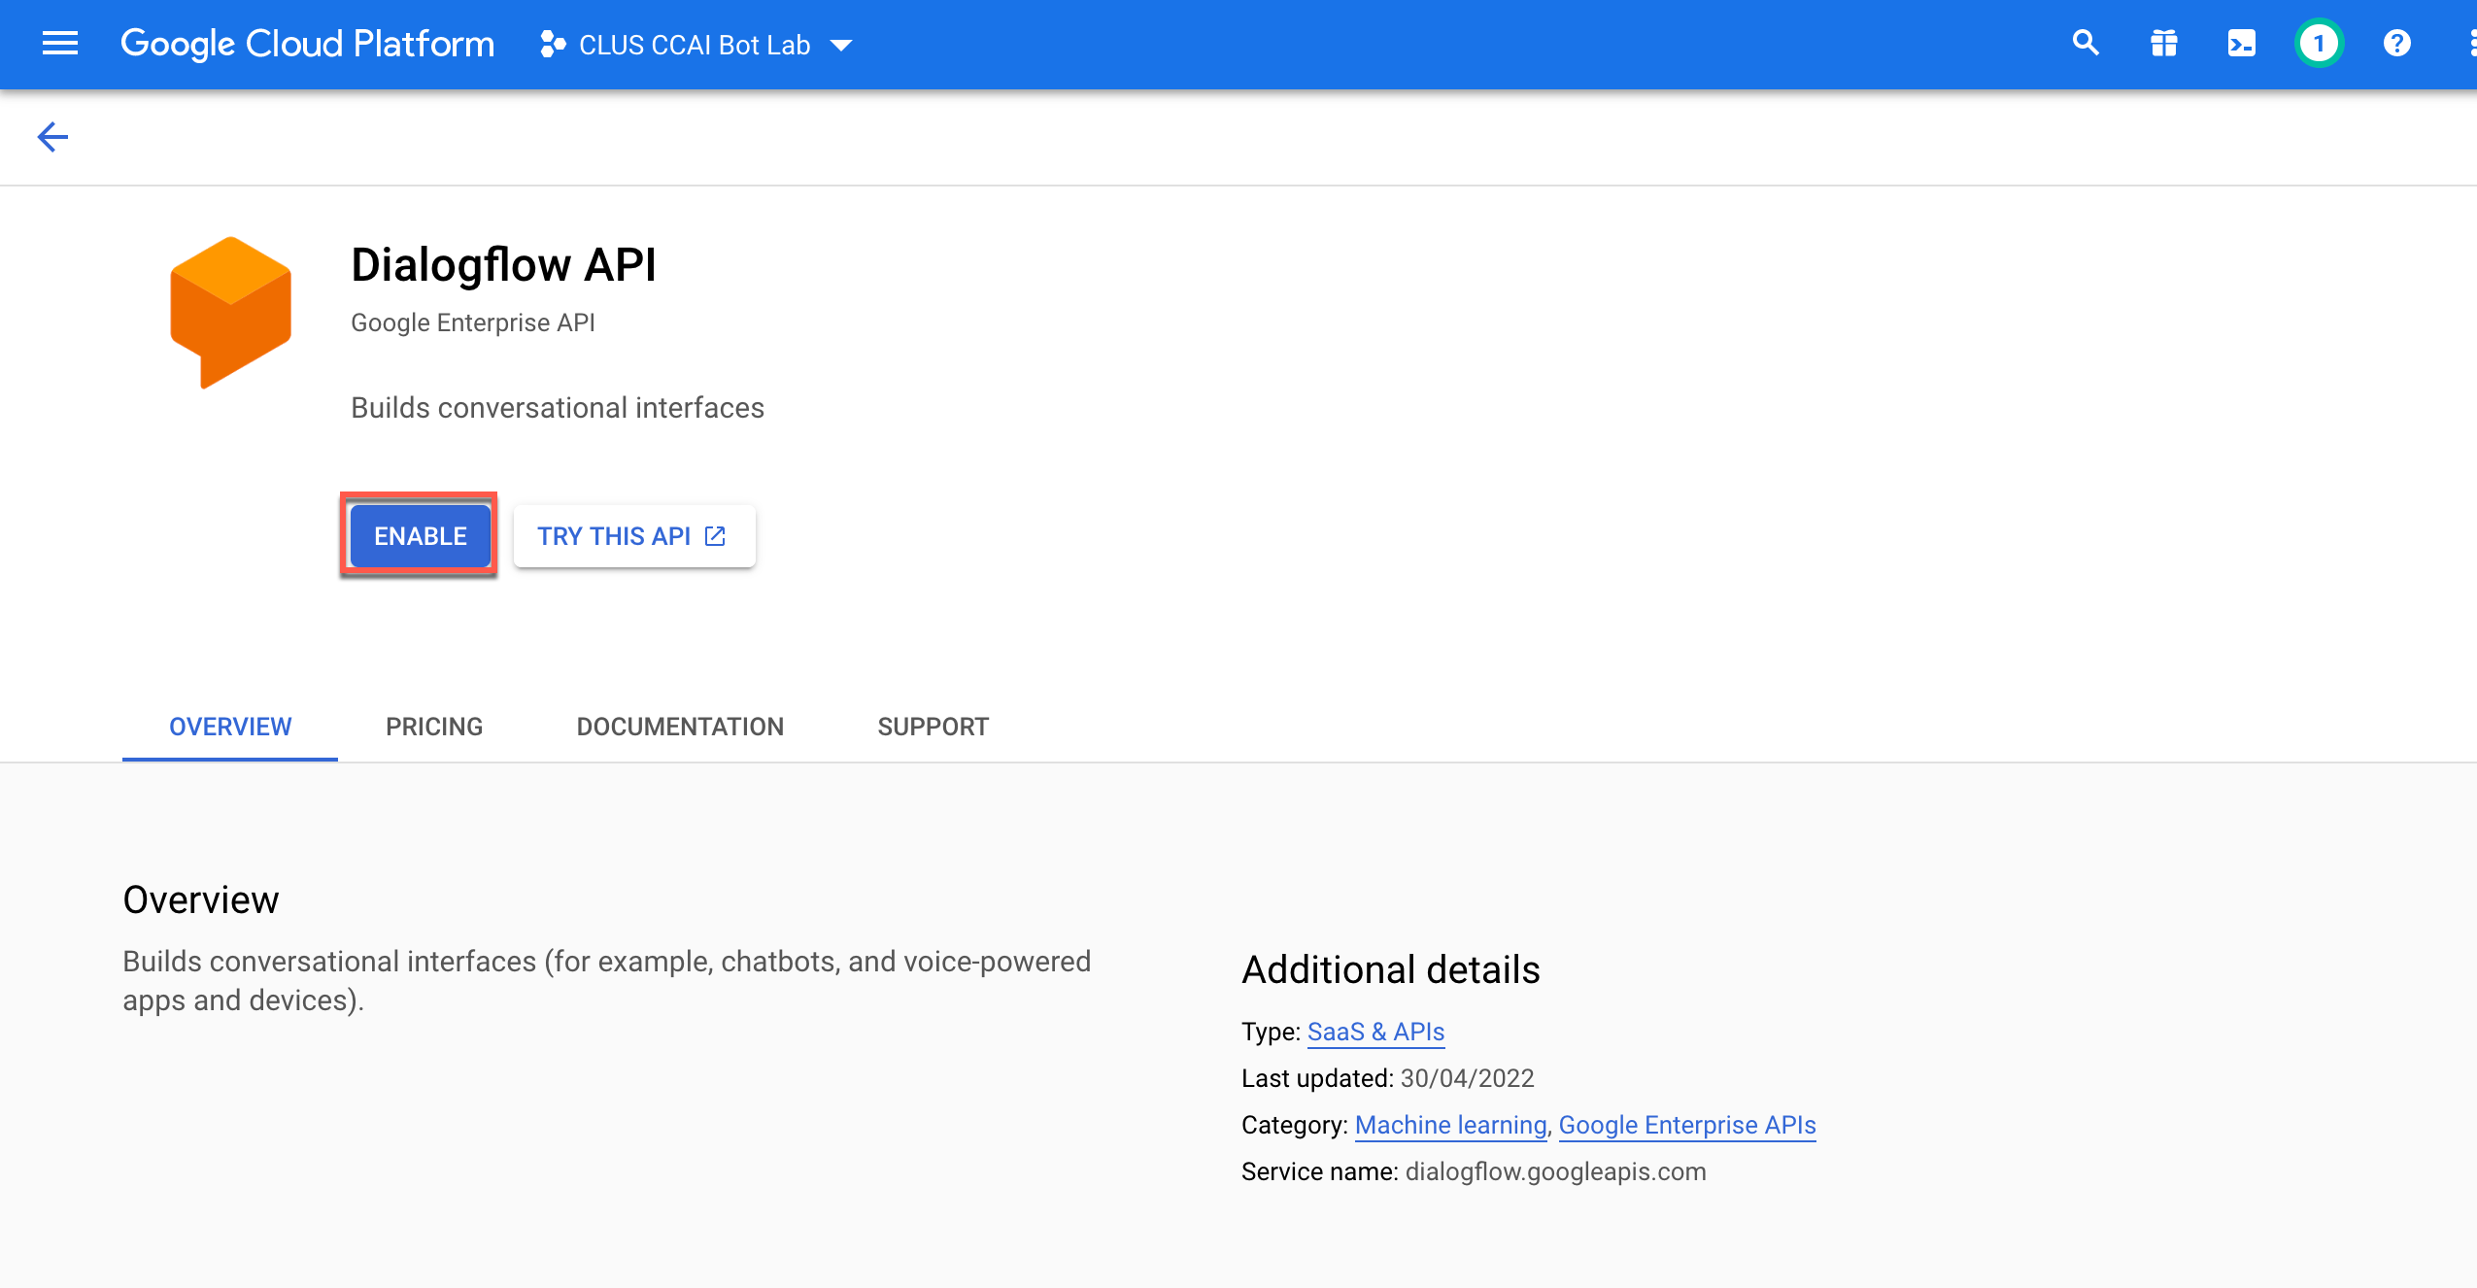Click the Try This API button
The height and width of the screenshot is (1288, 2477).
coord(634,536)
